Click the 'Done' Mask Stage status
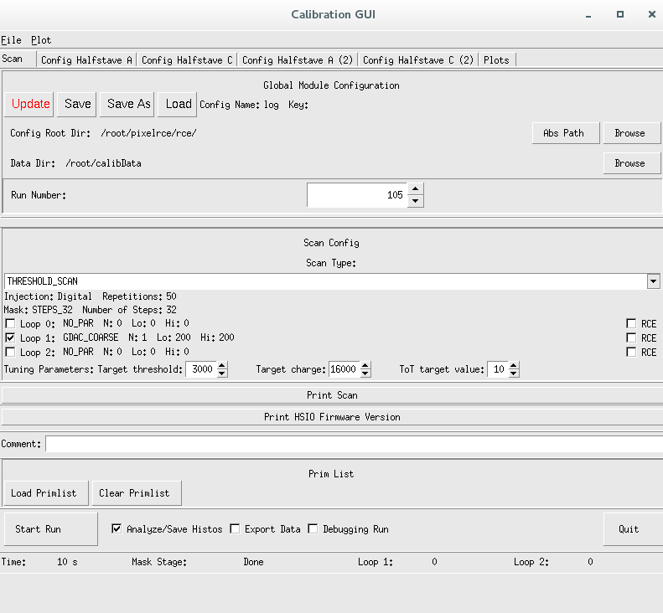The width and height of the screenshot is (663, 613). pos(253,562)
